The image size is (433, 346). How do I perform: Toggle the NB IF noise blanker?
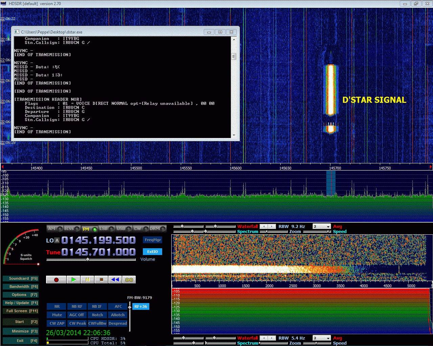pos(97,306)
